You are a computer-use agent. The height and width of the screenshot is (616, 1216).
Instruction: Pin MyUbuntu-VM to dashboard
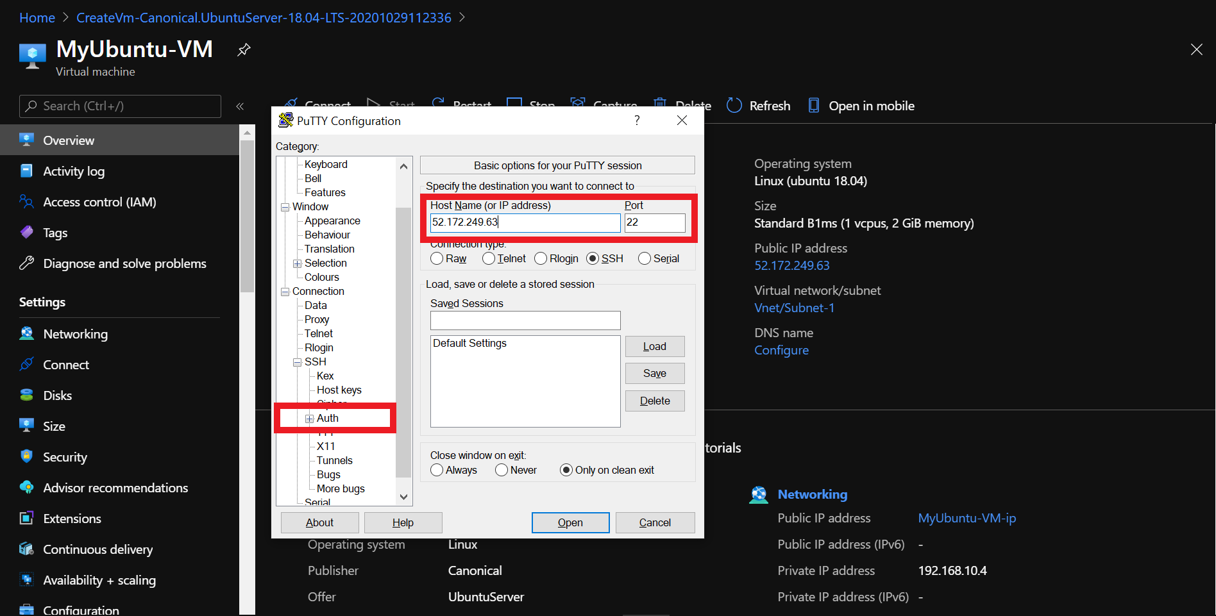pyautogui.click(x=244, y=50)
